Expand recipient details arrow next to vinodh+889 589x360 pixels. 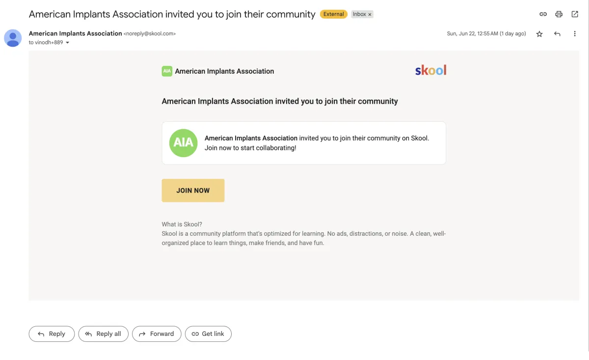coord(67,43)
